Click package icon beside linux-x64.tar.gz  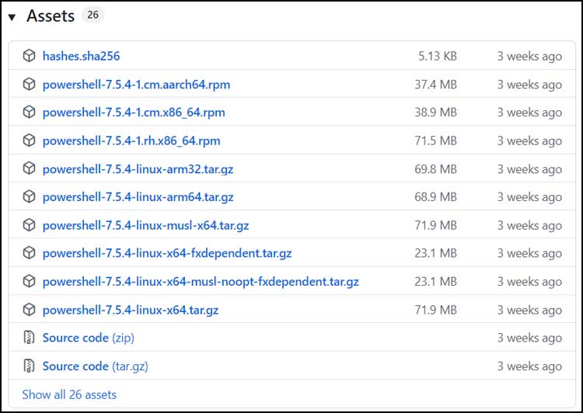29,310
